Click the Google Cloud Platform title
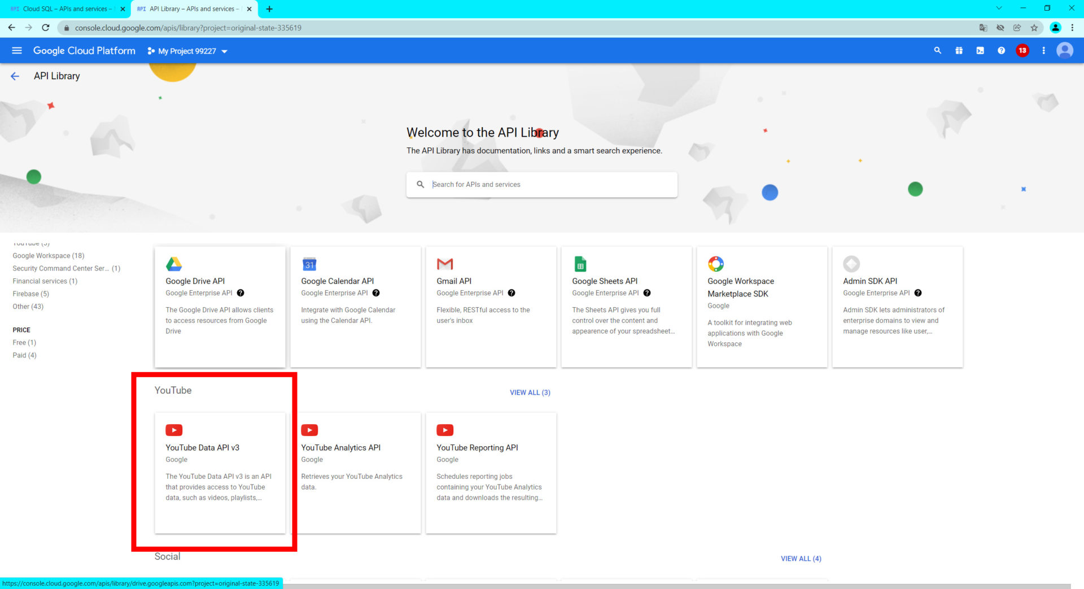 pos(84,51)
